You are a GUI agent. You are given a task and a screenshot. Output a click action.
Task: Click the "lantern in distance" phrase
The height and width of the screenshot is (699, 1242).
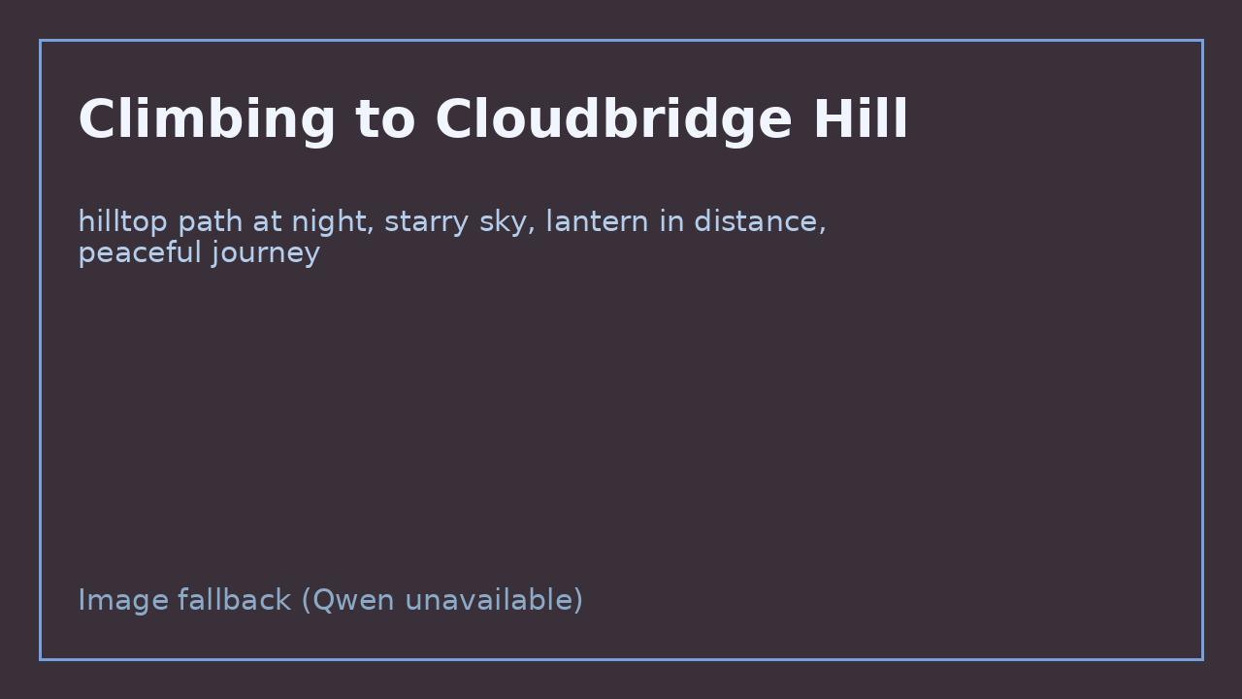pos(684,221)
